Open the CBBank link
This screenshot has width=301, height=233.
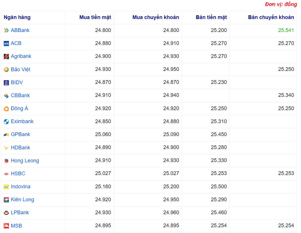click(20, 95)
